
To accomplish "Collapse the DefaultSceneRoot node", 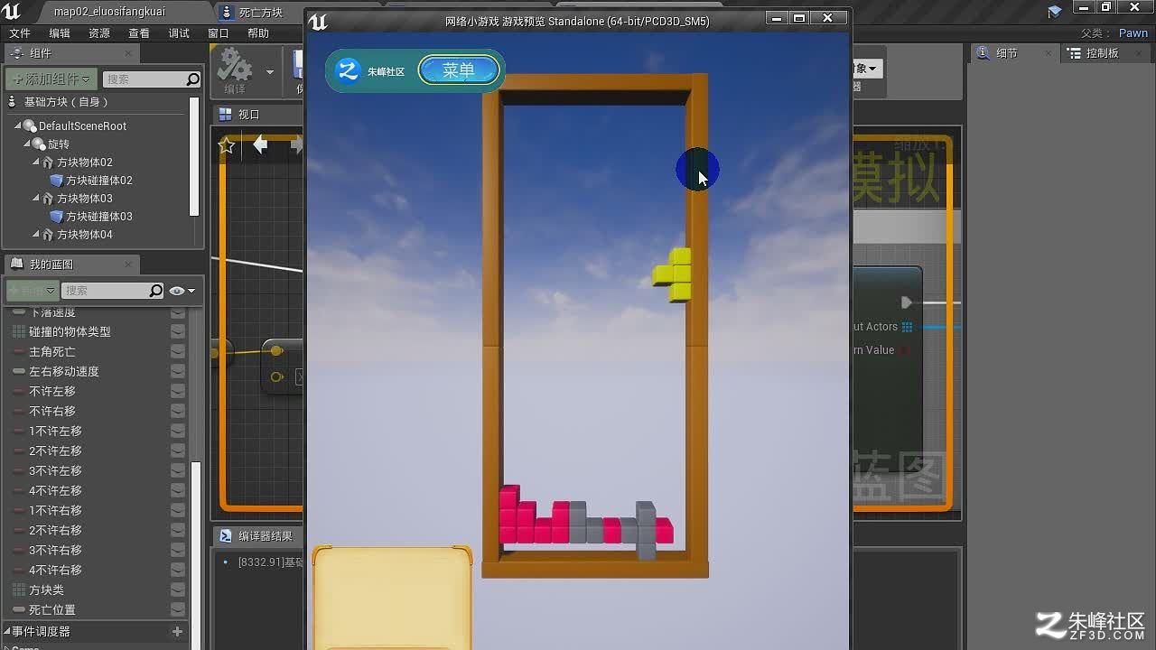I will point(17,125).
